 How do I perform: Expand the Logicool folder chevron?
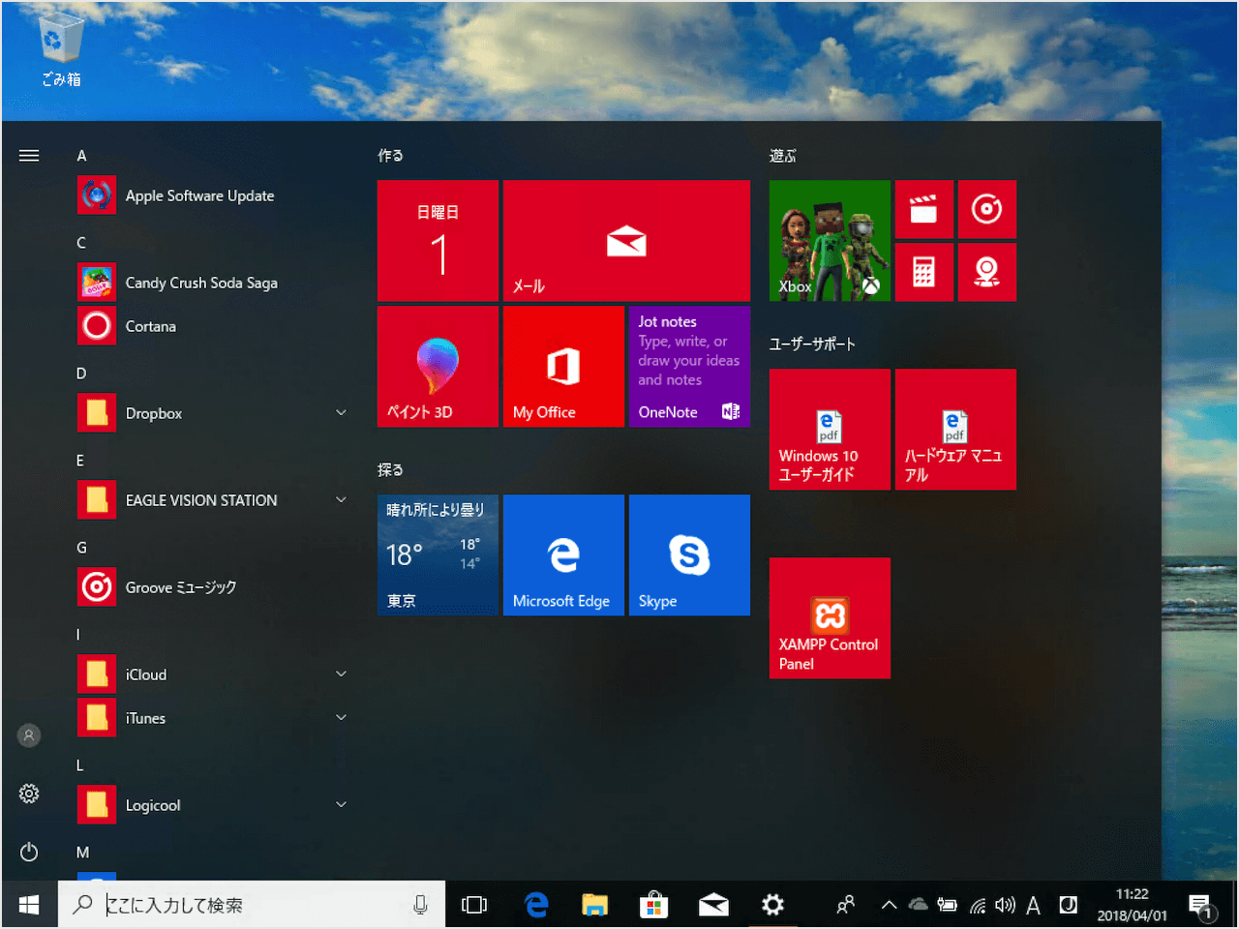[341, 804]
